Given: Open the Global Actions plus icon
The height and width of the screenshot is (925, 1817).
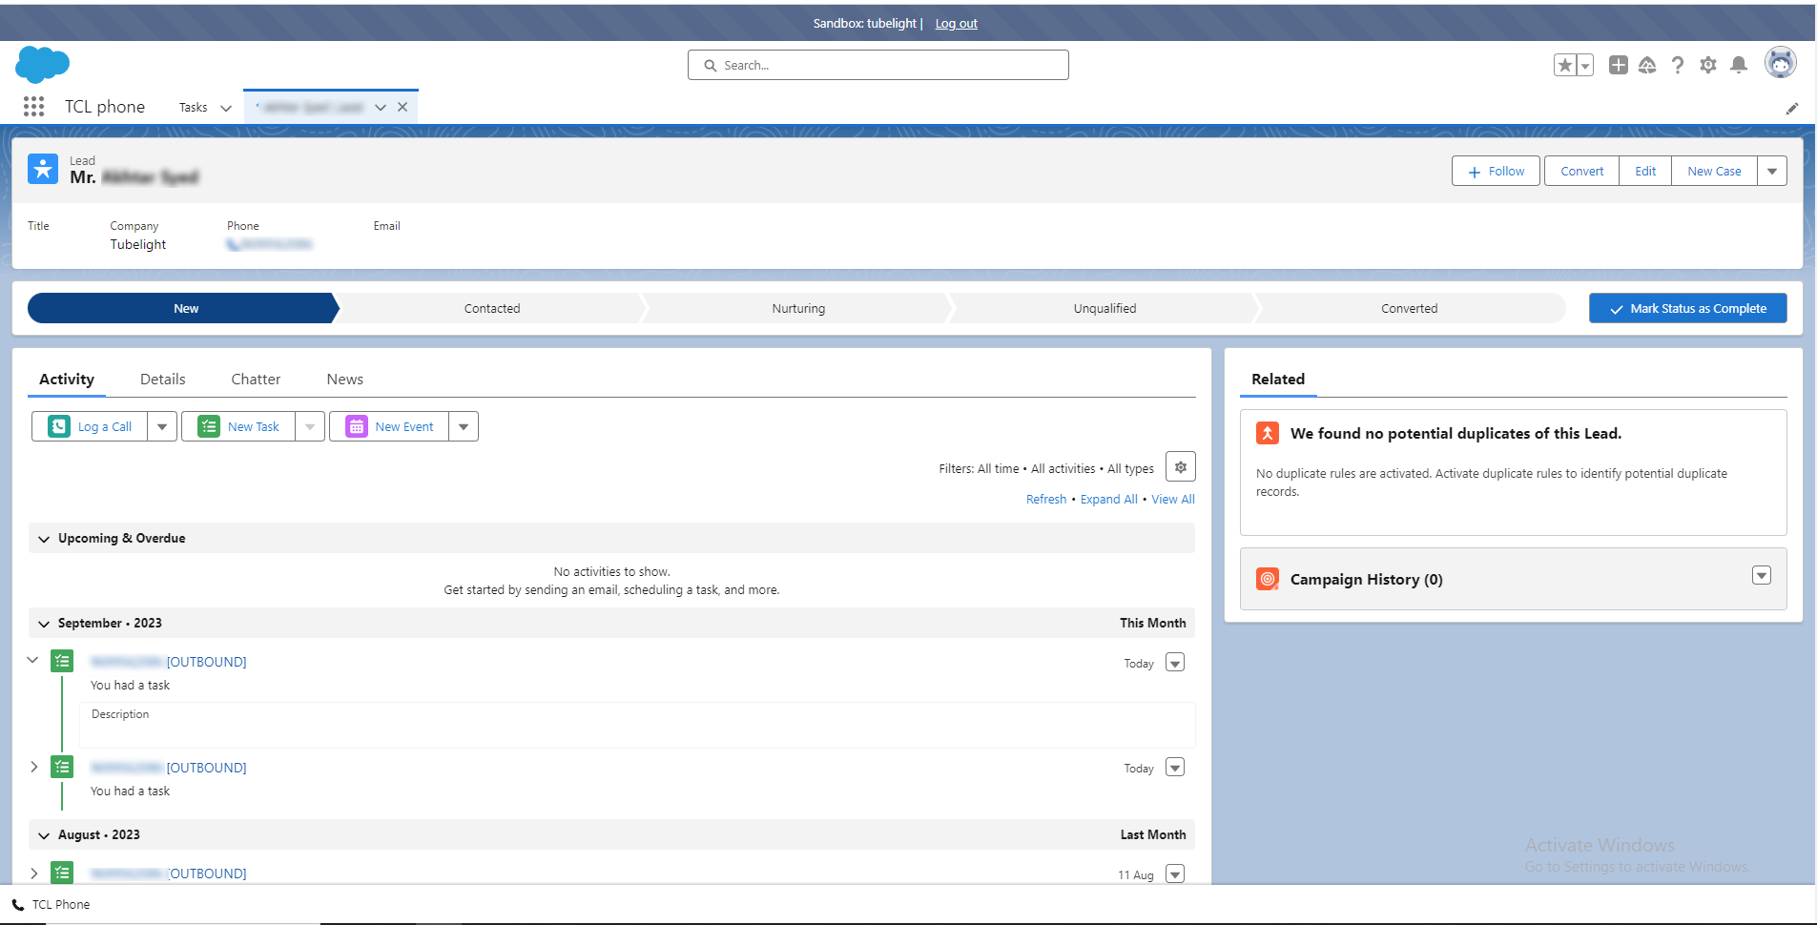Looking at the screenshot, I should (1618, 65).
